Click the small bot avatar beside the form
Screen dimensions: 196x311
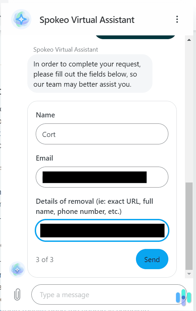coord(17,269)
